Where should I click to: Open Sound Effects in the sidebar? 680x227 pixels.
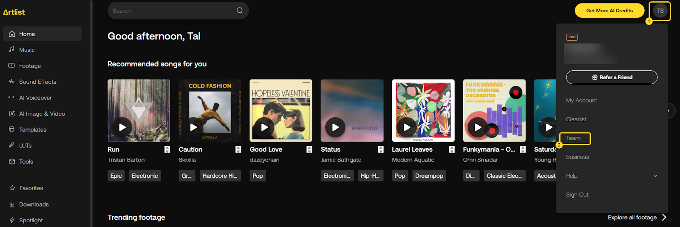[x=37, y=82]
